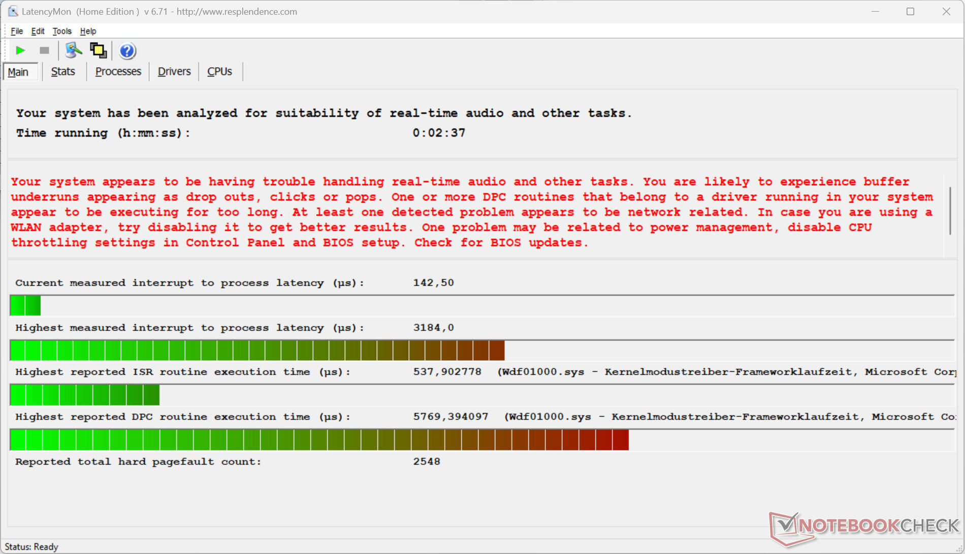Open the Edit menu

tap(38, 31)
